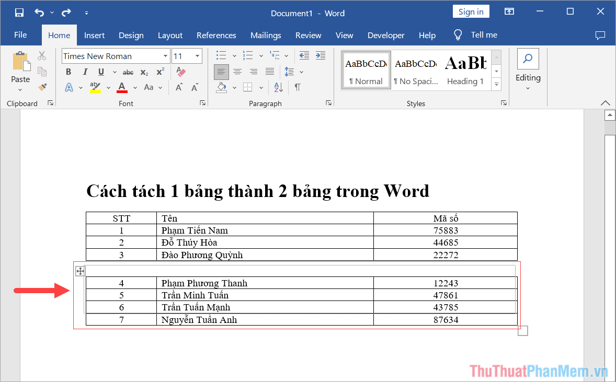Click the Increase Indent icon

pyautogui.click(x=320, y=55)
